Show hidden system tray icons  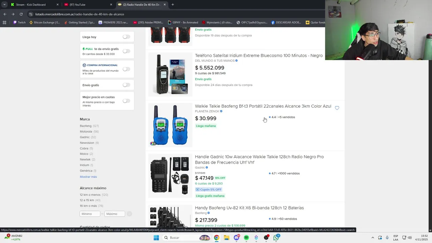tap(373, 238)
